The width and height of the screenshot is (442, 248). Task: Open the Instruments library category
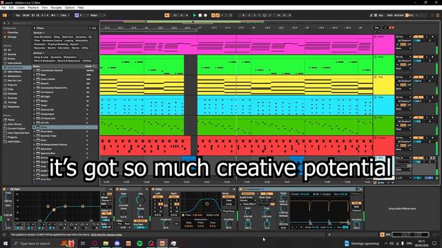[x=15, y=63]
